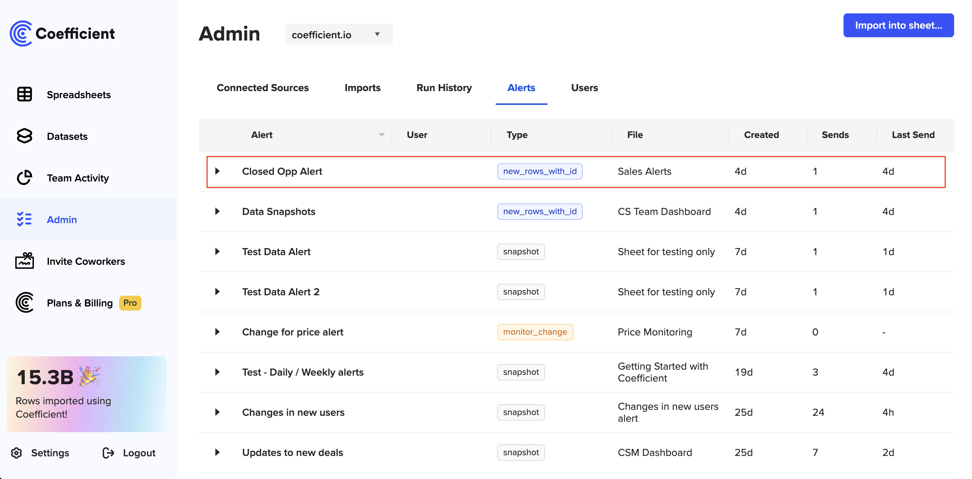This screenshot has height=479, width=972.
Task: Expand the Data Snapshots row
Action: [217, 211]
